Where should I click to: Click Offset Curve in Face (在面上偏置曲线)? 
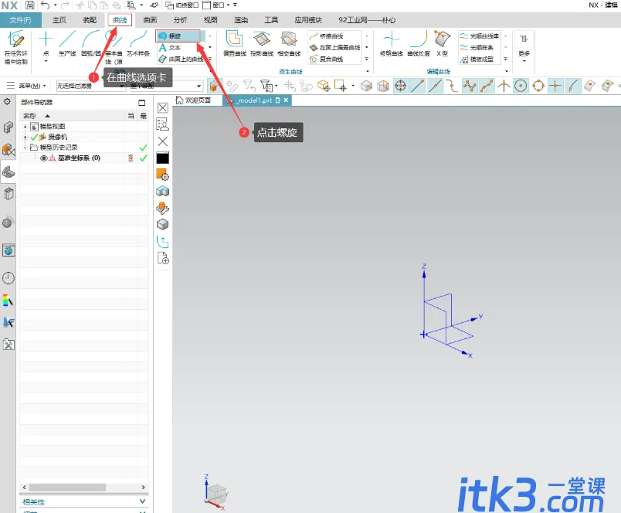[x=335, y=48]
